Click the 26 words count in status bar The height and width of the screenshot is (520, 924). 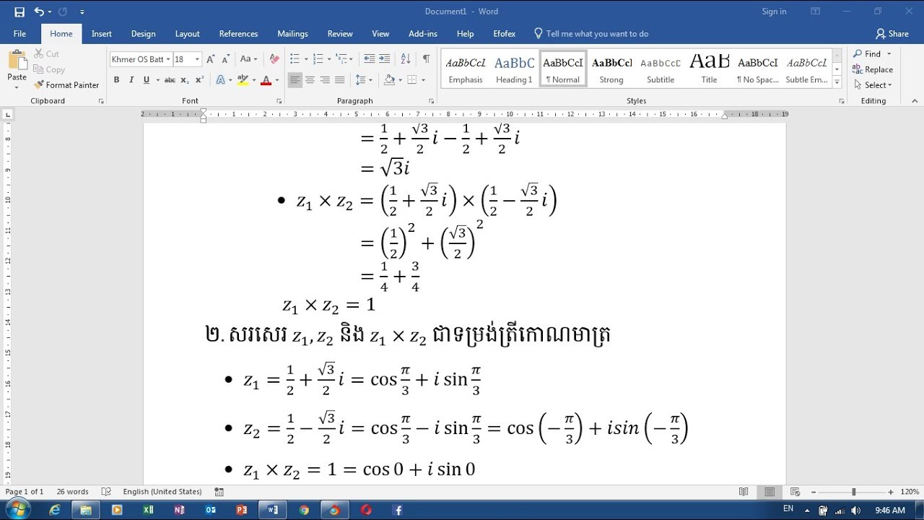pos(72,492)
